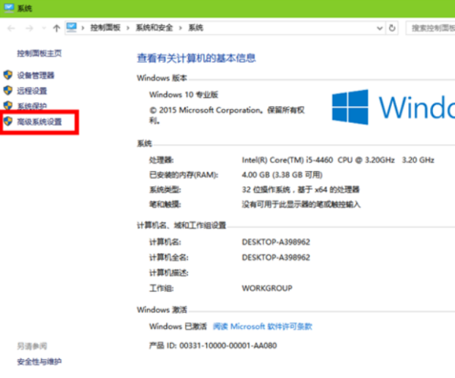Viewport: 455px width, 378px height.
Task: Click the 已安装的内存(RAM) label
Action: (x=184, y=175)
